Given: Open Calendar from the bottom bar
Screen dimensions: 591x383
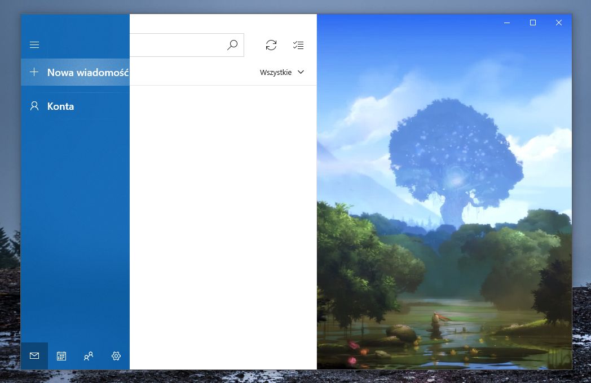Looking at the screenshot, I should (x=61, y=356).
